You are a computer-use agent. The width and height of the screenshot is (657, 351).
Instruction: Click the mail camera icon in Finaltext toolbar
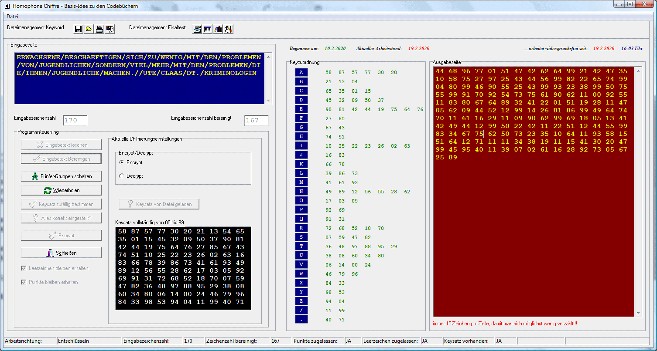pos(198,29)
